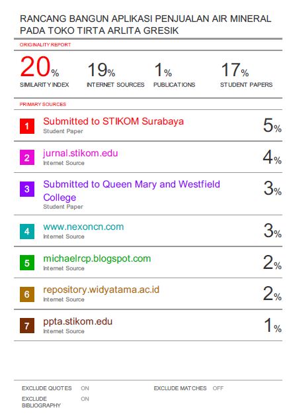Click the magenta source number 2 badge
This screenshot has width=289, height=416.
[x=27, y=158]
